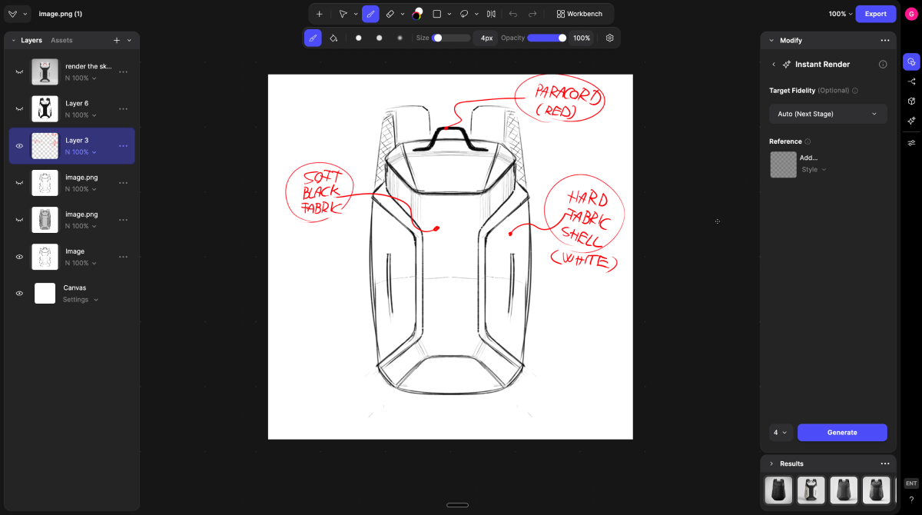922x515 pixels.
Task: Click the plus add icon in top toolbar
Action: (320, 14)
